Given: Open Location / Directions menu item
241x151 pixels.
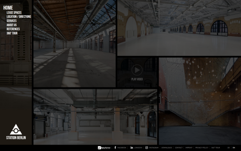Looking at the screenshot, I should coord(19,17).
